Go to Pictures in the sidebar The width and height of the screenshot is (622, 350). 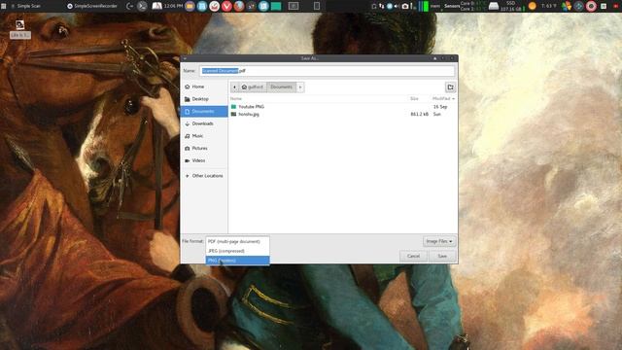[204, 148]
